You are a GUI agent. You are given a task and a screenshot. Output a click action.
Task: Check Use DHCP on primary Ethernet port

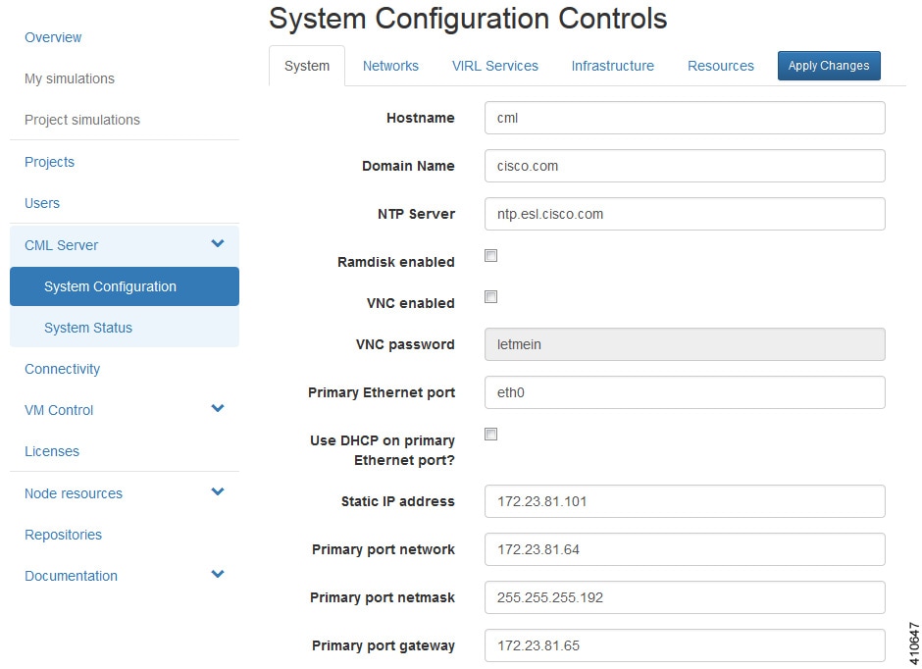[491, 435]
